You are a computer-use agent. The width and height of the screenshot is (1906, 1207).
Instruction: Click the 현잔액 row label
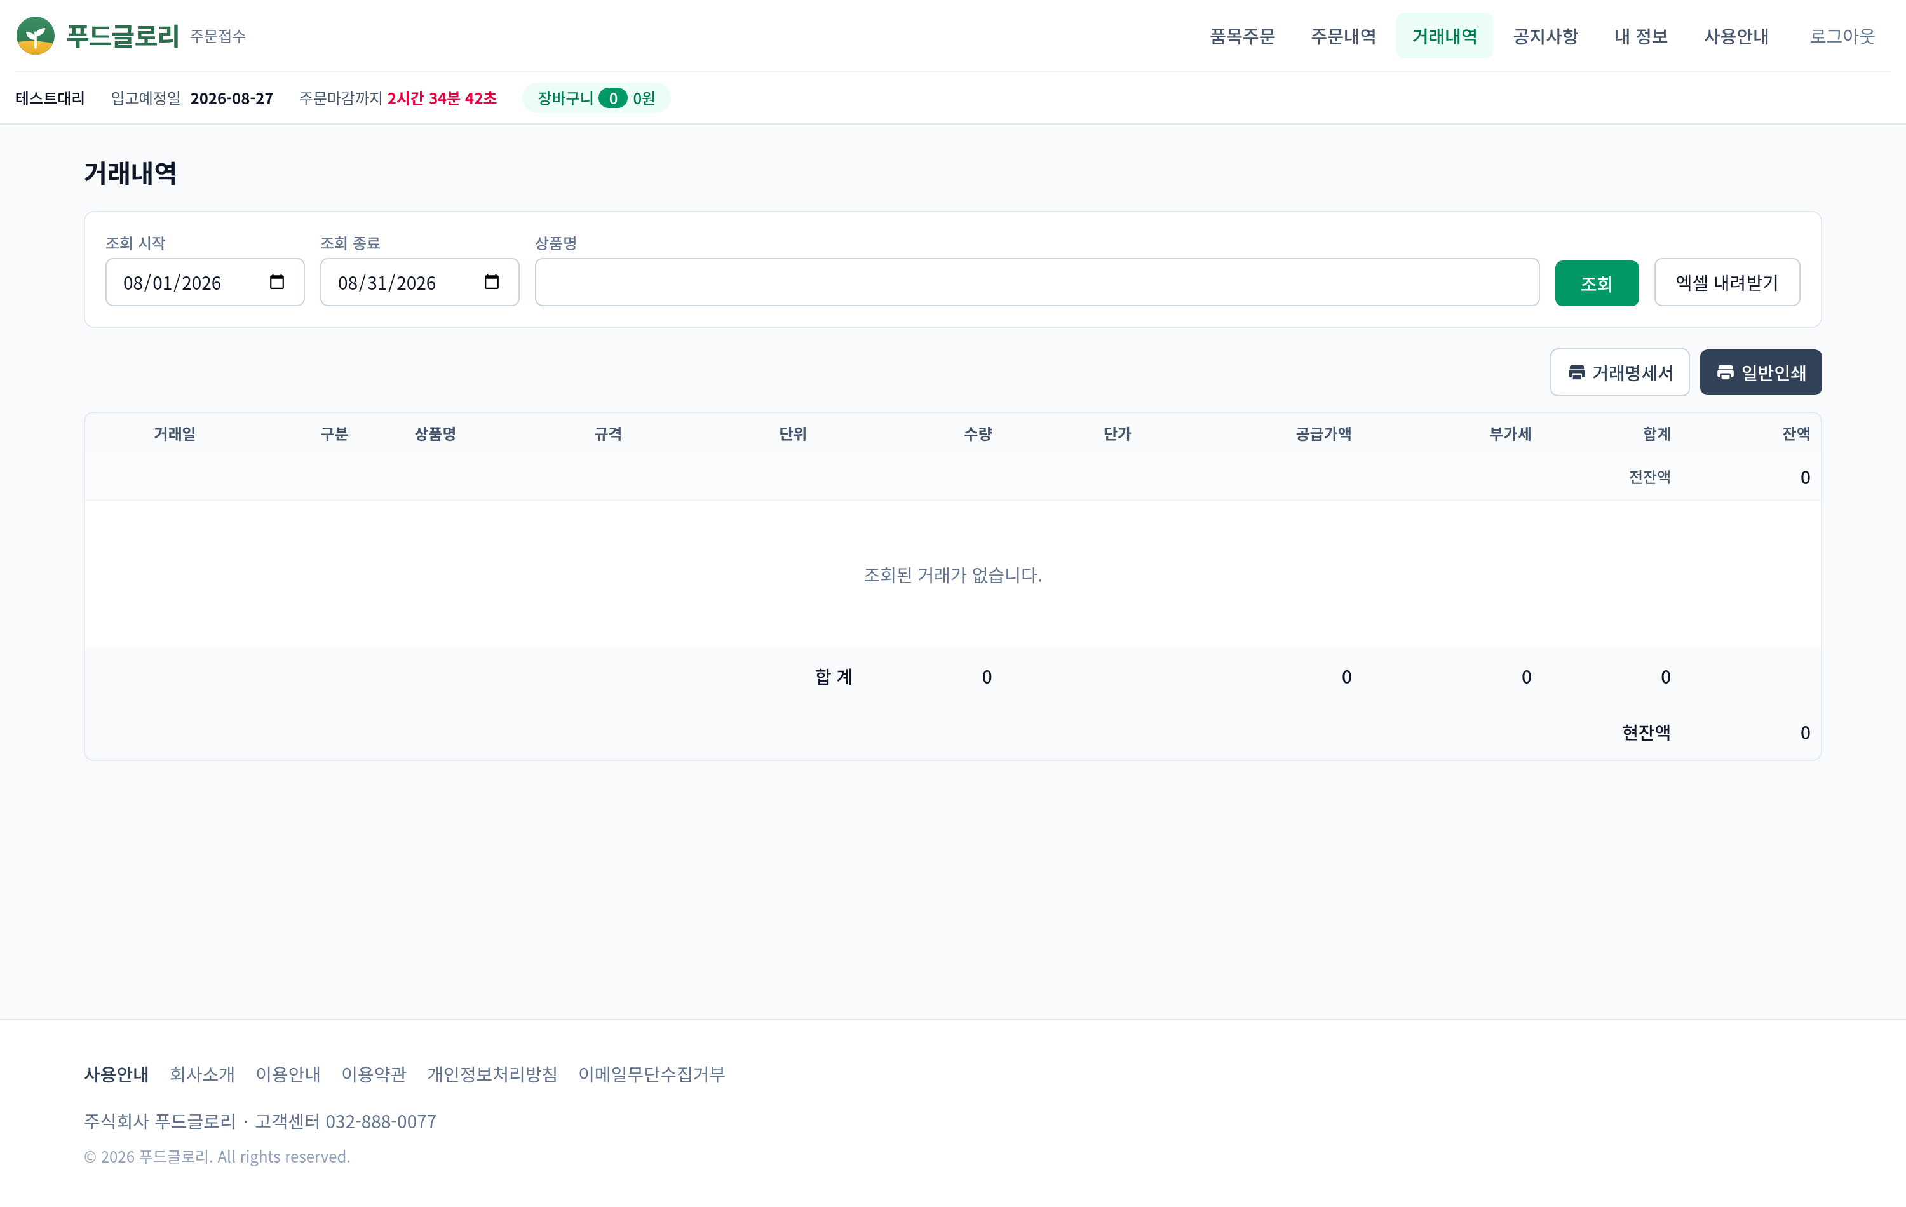(1646, 732)
